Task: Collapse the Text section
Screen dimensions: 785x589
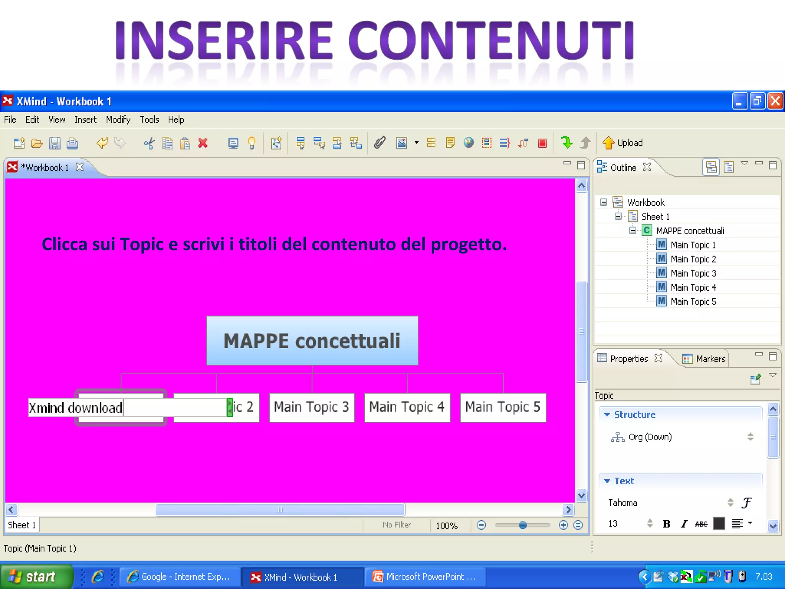Action: (x=607, y=481)
